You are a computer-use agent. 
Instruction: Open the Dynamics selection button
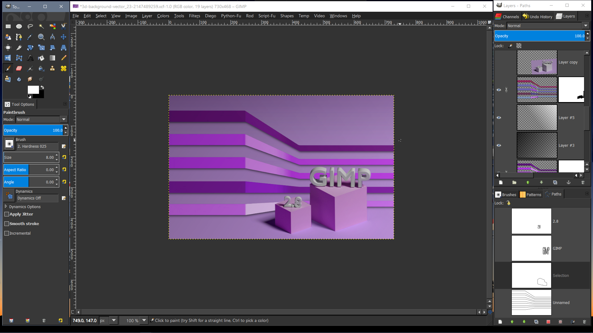(x=9, y=195)
